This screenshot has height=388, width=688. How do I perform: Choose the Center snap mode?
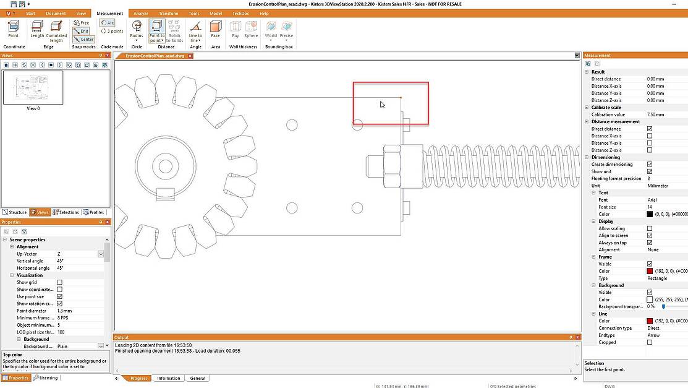pyautogui.click(x=83, y=39)
